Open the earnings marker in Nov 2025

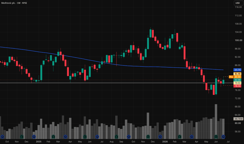(x=148, y=137)
